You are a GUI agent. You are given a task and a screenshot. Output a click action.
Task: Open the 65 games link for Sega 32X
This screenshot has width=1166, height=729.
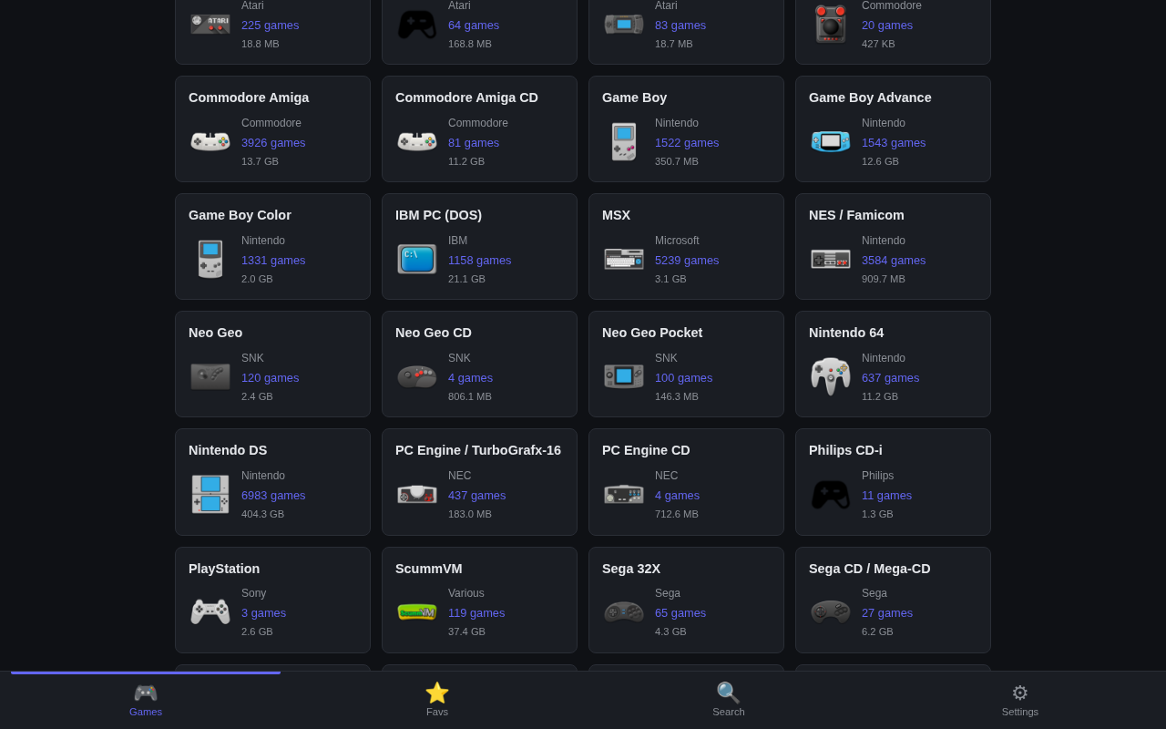pos(680,612)
